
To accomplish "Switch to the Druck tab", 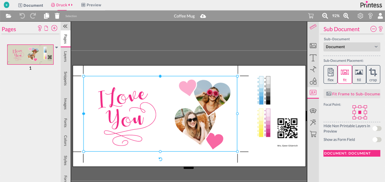I will 61,5.
